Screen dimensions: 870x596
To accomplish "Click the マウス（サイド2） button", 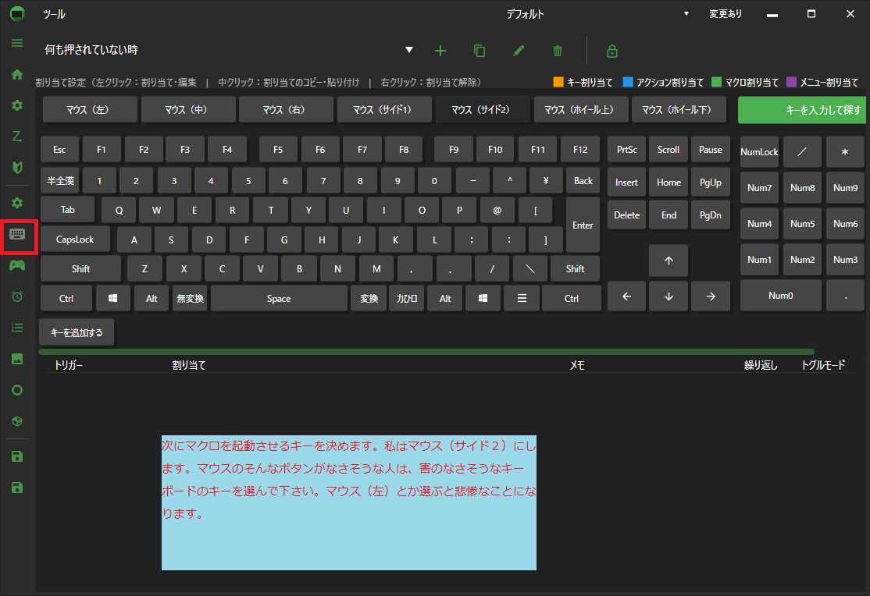I will click(480, 110).
